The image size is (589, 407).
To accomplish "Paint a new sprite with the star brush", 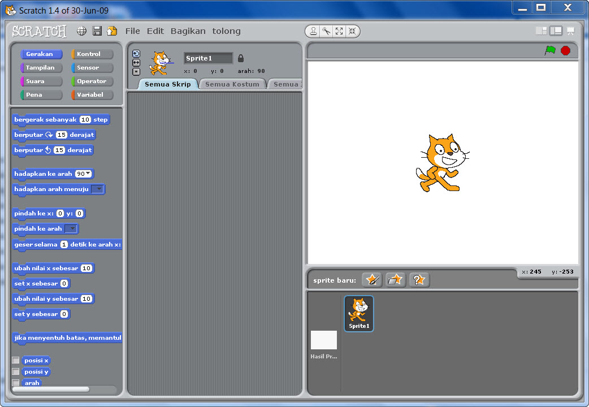I will click(371, 279).
